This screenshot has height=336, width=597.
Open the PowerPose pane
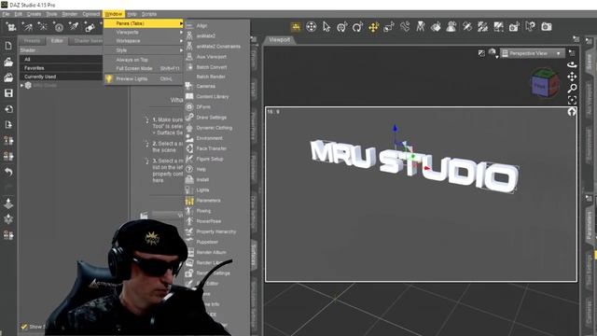point(216,221)
